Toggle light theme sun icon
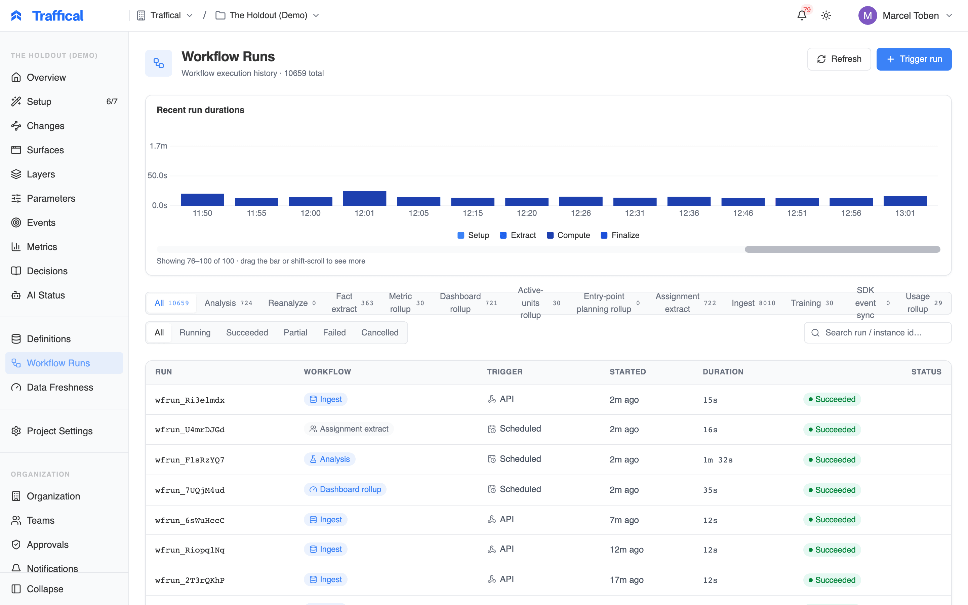Viewport: 968px width, 605px height. pyautogui.click(x=826, y=15)
